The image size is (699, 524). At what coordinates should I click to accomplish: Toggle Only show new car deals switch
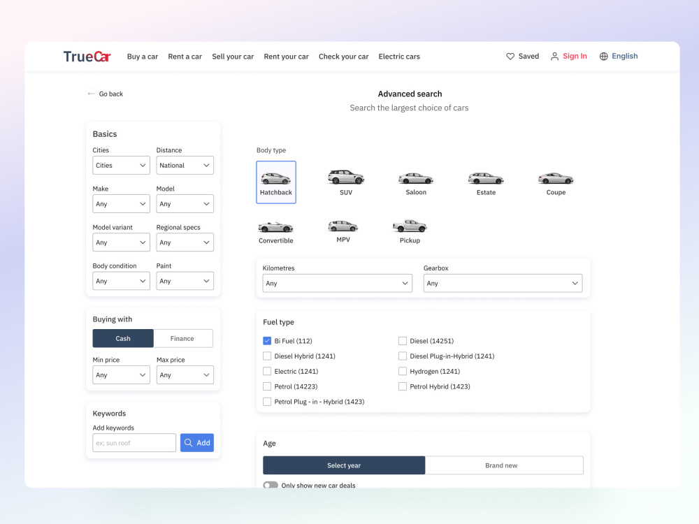[x=271, y=485]
